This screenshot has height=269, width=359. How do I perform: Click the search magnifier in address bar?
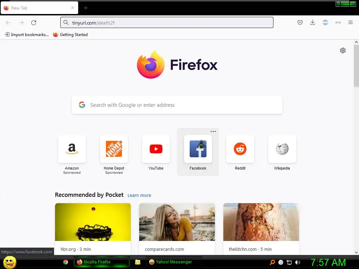pyautogui.click(x=66, y=22)
